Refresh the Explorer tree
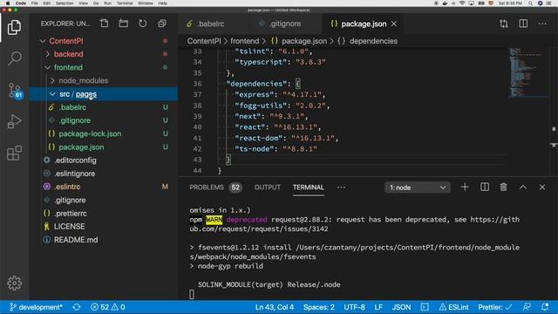The image size is (558, 314). click(143, 24)
